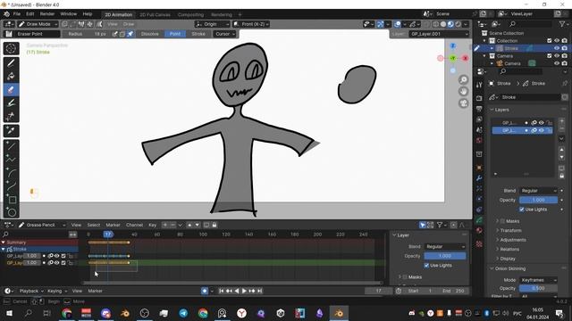The image size is (572, 321).
Task: Open the Output properties tab
Action: coord(479,109)
